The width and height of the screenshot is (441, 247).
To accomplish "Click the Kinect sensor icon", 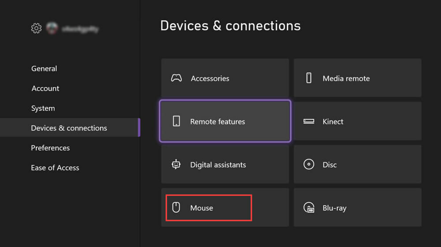I will click(309, 121).
